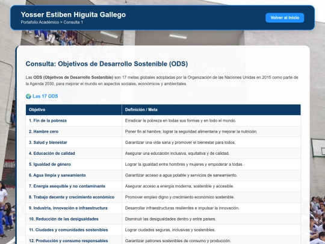Screen dimensions: 325x244
Task: Select the cell 2. Hambre cero
Action: 74,131
